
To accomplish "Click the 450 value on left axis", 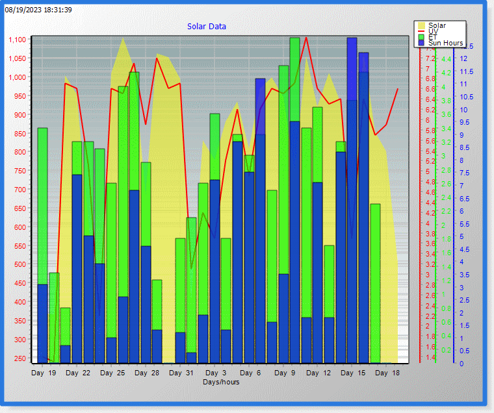I will 21,283.
